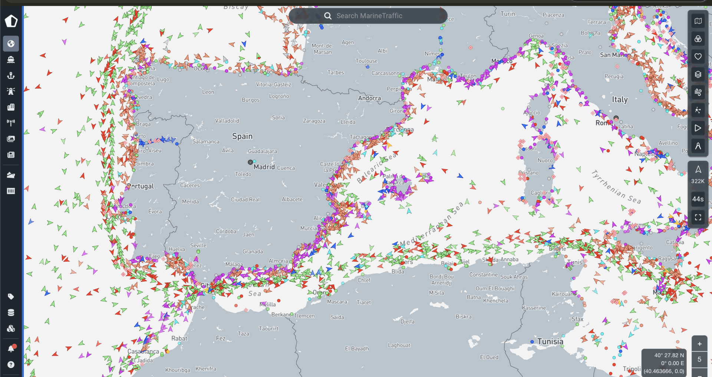Open the notifications bell icon

[11, 348]
